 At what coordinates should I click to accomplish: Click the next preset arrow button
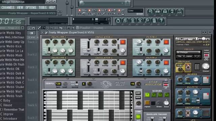tap(199, 56)
